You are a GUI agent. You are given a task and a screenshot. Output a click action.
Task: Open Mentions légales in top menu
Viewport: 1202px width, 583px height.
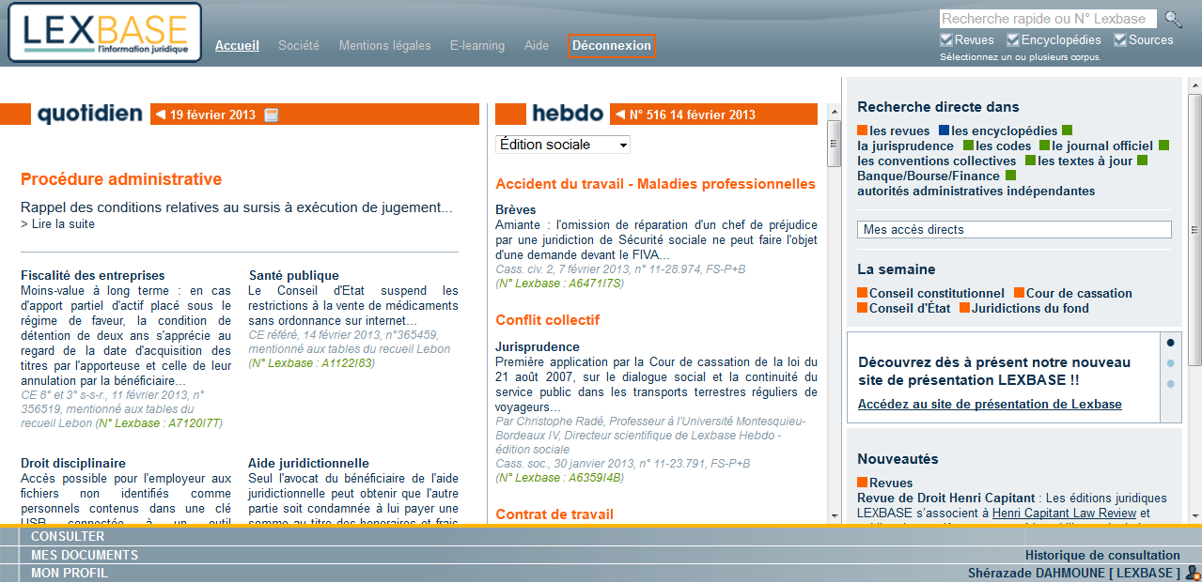tap(385, 45)
